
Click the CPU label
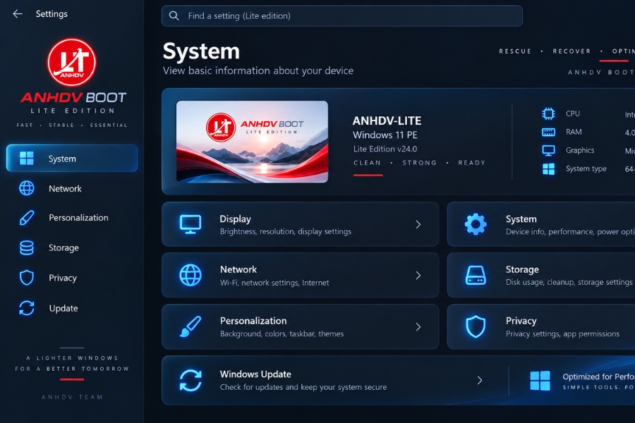(x=573, y=114)
